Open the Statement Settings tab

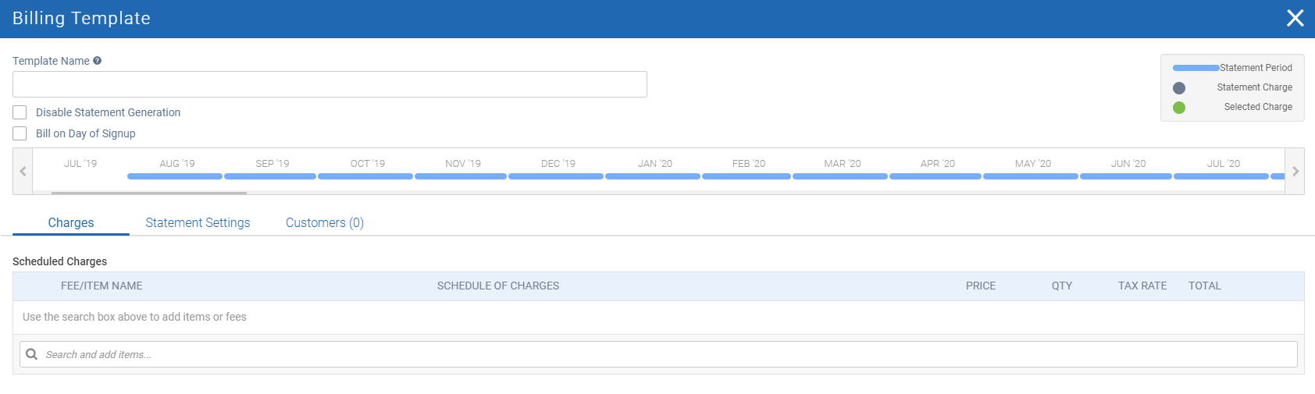tap(198, 222)
